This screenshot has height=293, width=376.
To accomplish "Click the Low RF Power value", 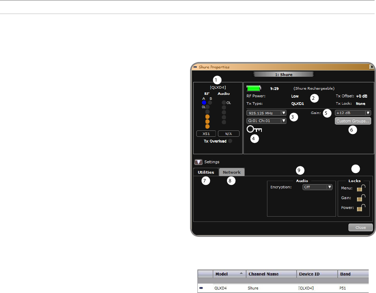I will coord(295,96).
